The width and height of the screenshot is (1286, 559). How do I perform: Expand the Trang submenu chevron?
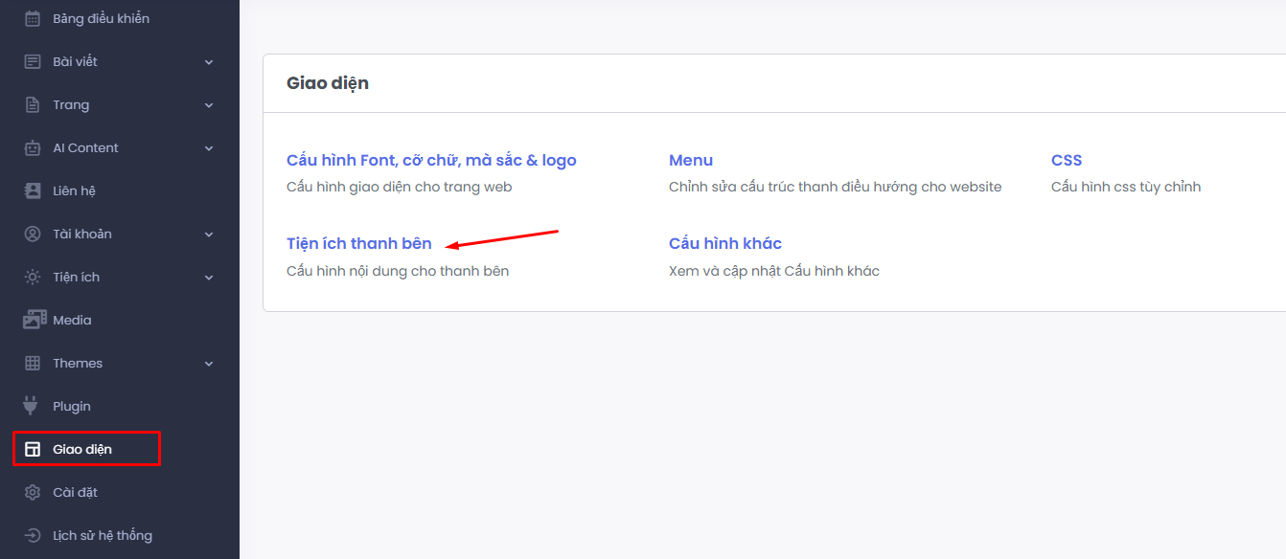(x=209, y=105)
